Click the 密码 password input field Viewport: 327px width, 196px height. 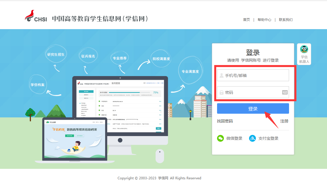click(x=253, y=92)
